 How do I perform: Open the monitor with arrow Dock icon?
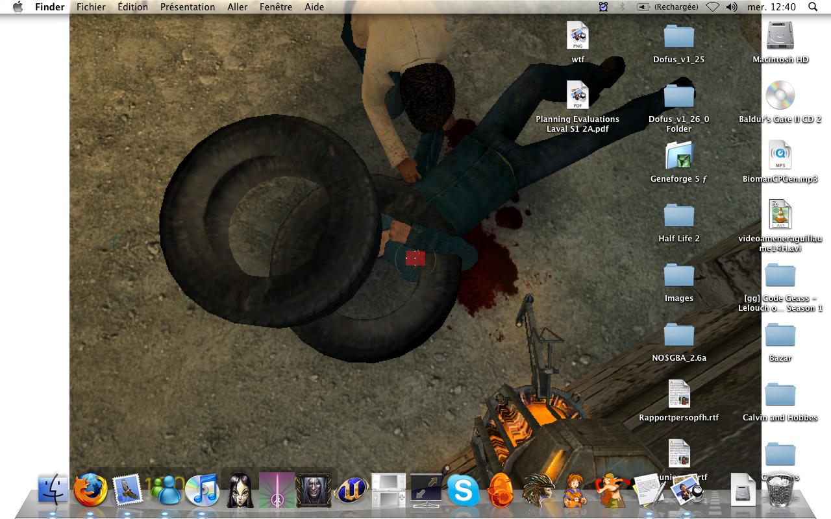point(426,490)
